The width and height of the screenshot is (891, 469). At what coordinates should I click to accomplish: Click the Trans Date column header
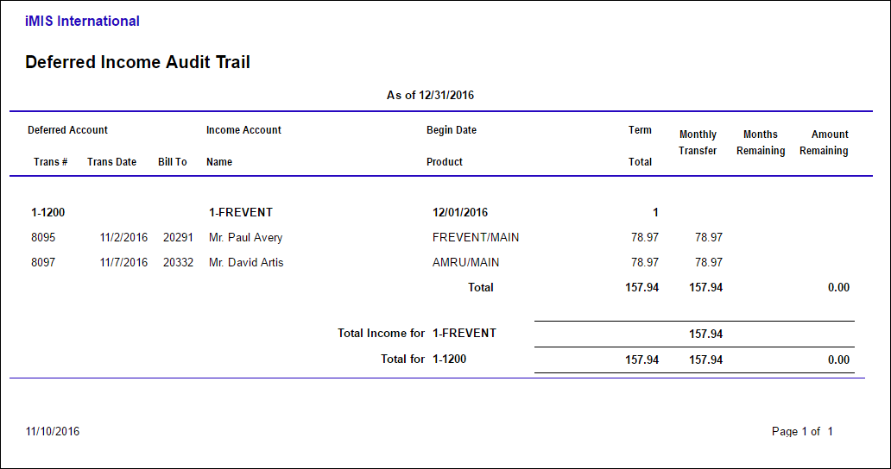(x=112, y=161)
